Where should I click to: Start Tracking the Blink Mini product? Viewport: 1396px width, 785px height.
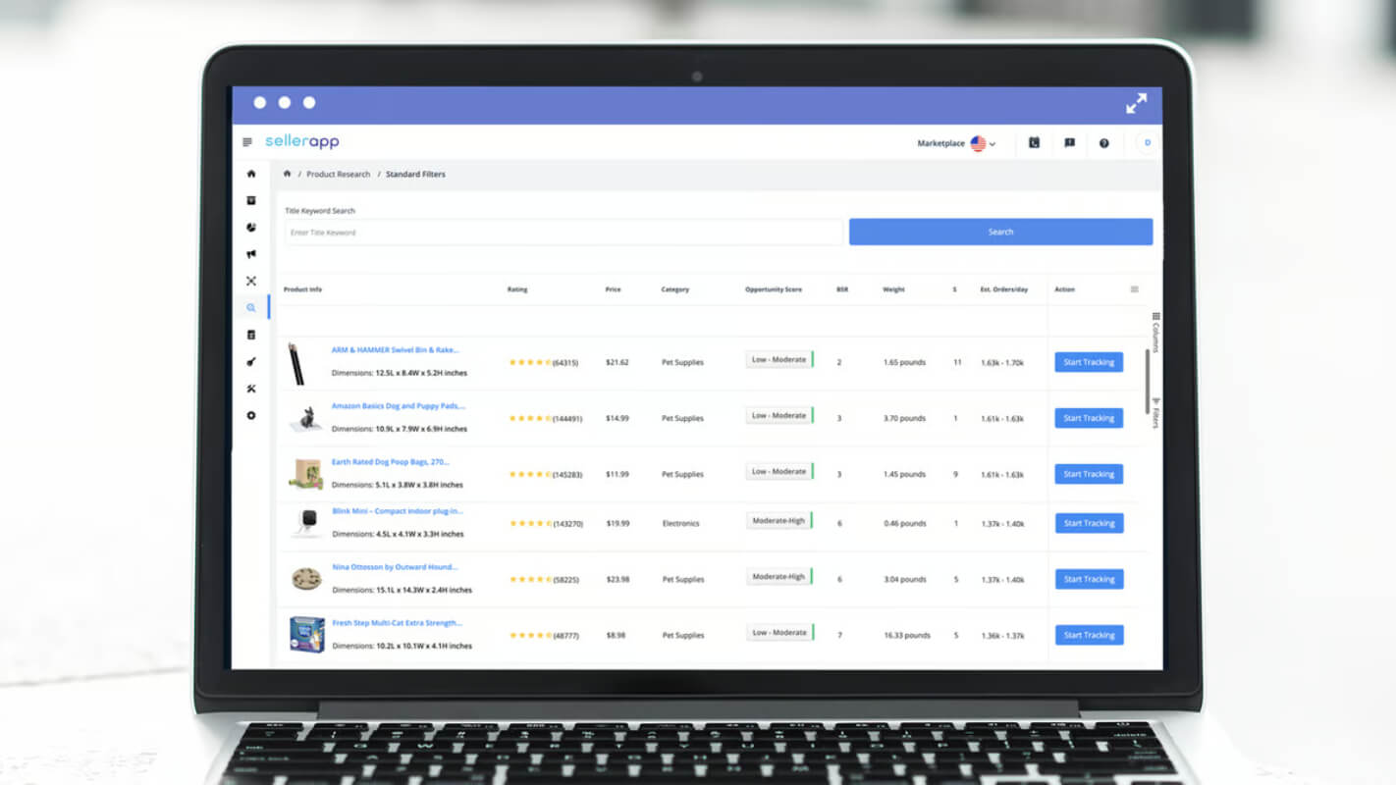click(x=1089, y=523)
